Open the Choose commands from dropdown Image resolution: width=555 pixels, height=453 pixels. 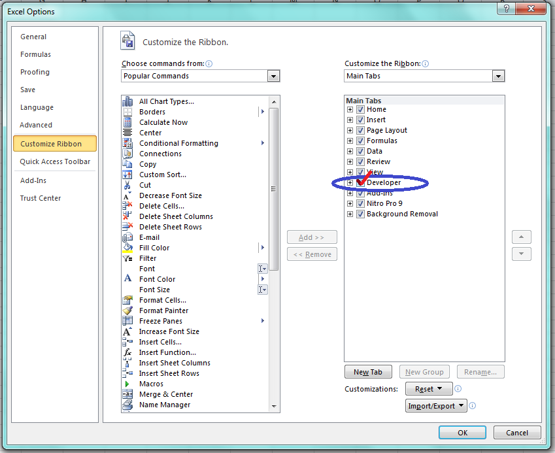click(274, 76)
